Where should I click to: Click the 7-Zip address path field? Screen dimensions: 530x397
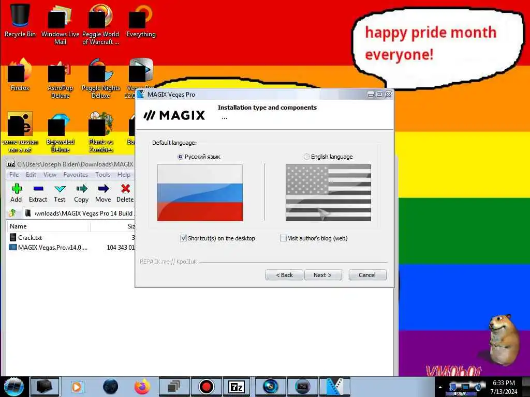pyautogui.click(x=79, y=213)
